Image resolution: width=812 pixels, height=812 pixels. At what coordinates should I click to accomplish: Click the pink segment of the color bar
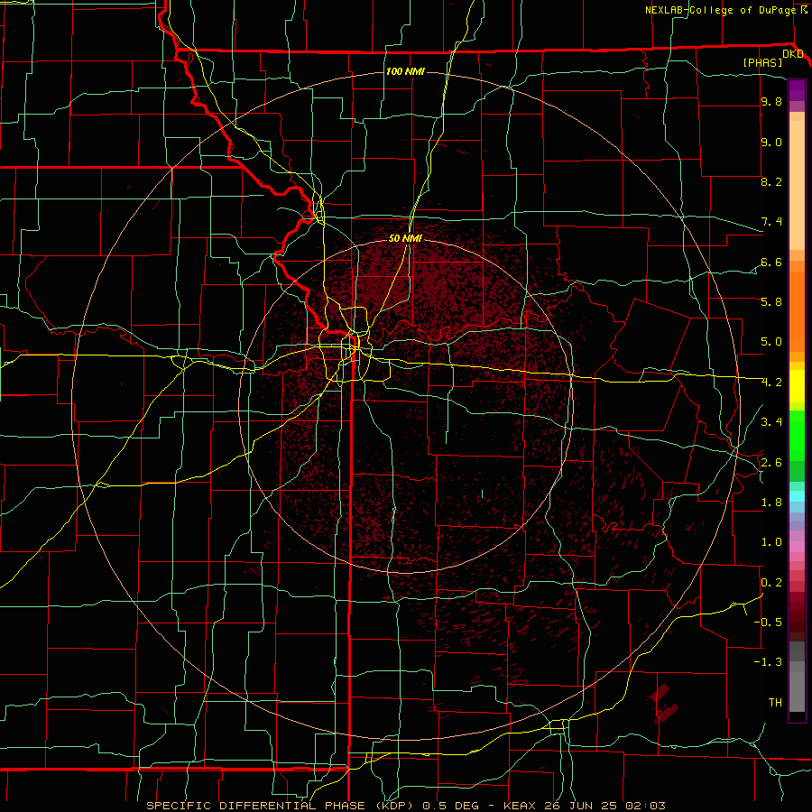[x=797, y=547]
